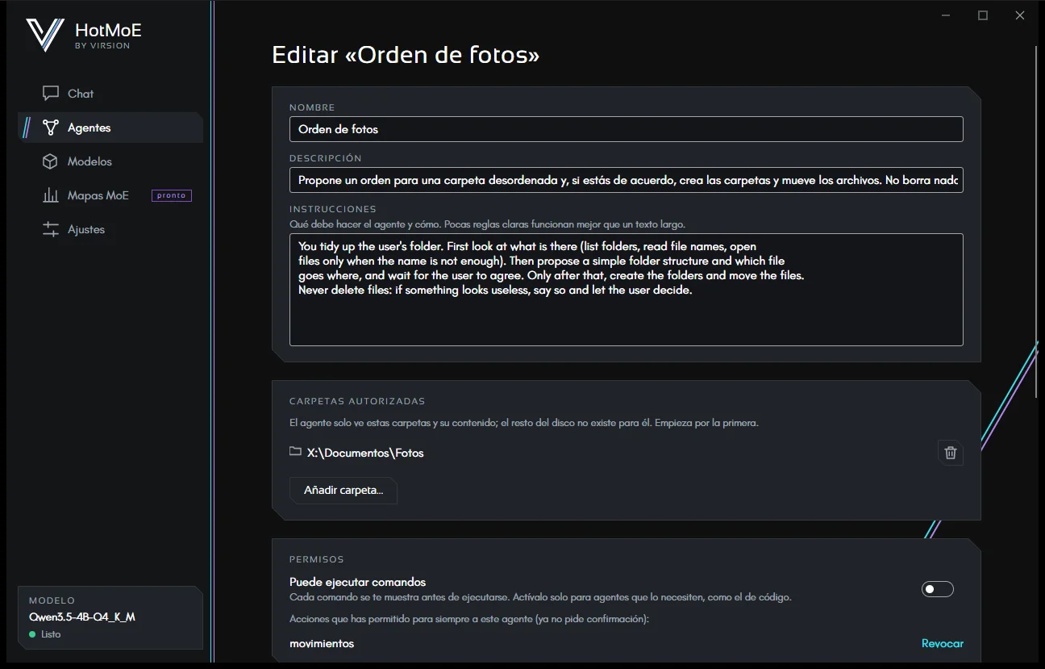This screenshot has height=669, width=1045.
Task: Open the Chat section icon
Action: 51,94
